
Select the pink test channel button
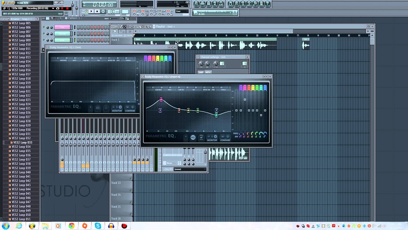point(62,27)
